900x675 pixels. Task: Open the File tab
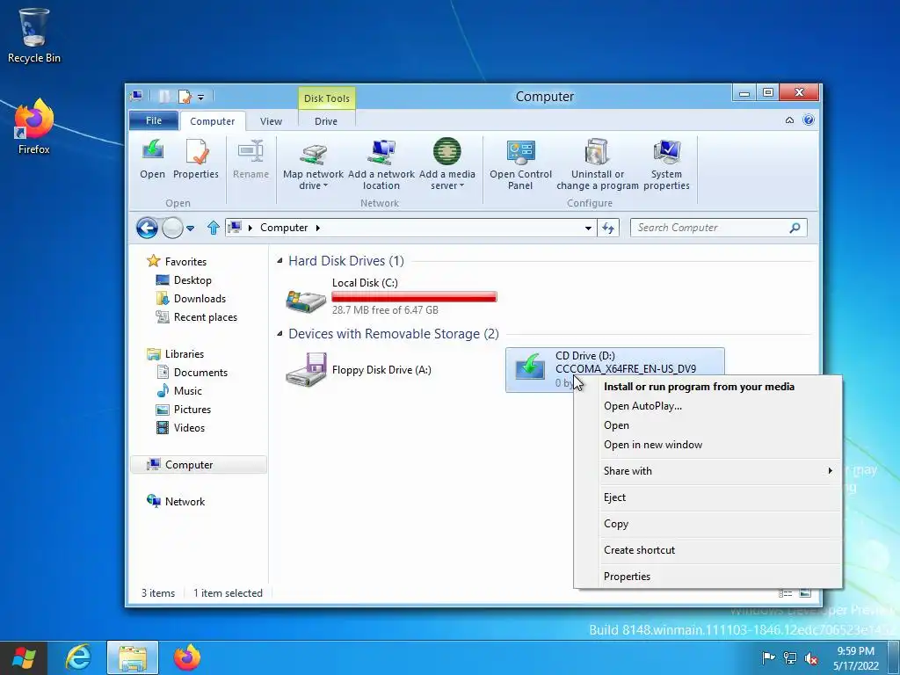click(153, 120)
